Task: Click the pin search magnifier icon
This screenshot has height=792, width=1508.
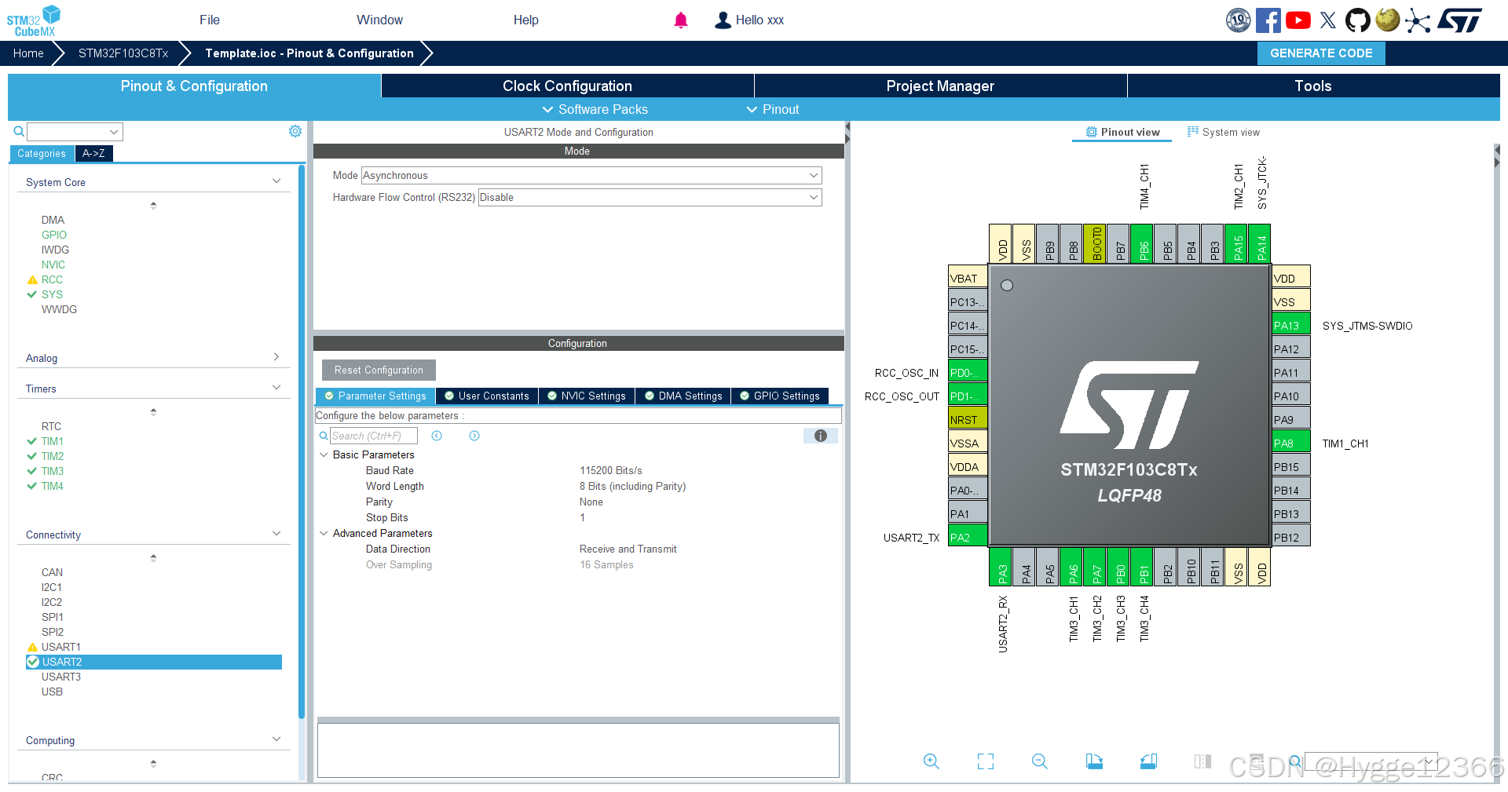Action: [1295, 761]
